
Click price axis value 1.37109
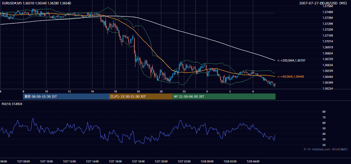[328, 36]
